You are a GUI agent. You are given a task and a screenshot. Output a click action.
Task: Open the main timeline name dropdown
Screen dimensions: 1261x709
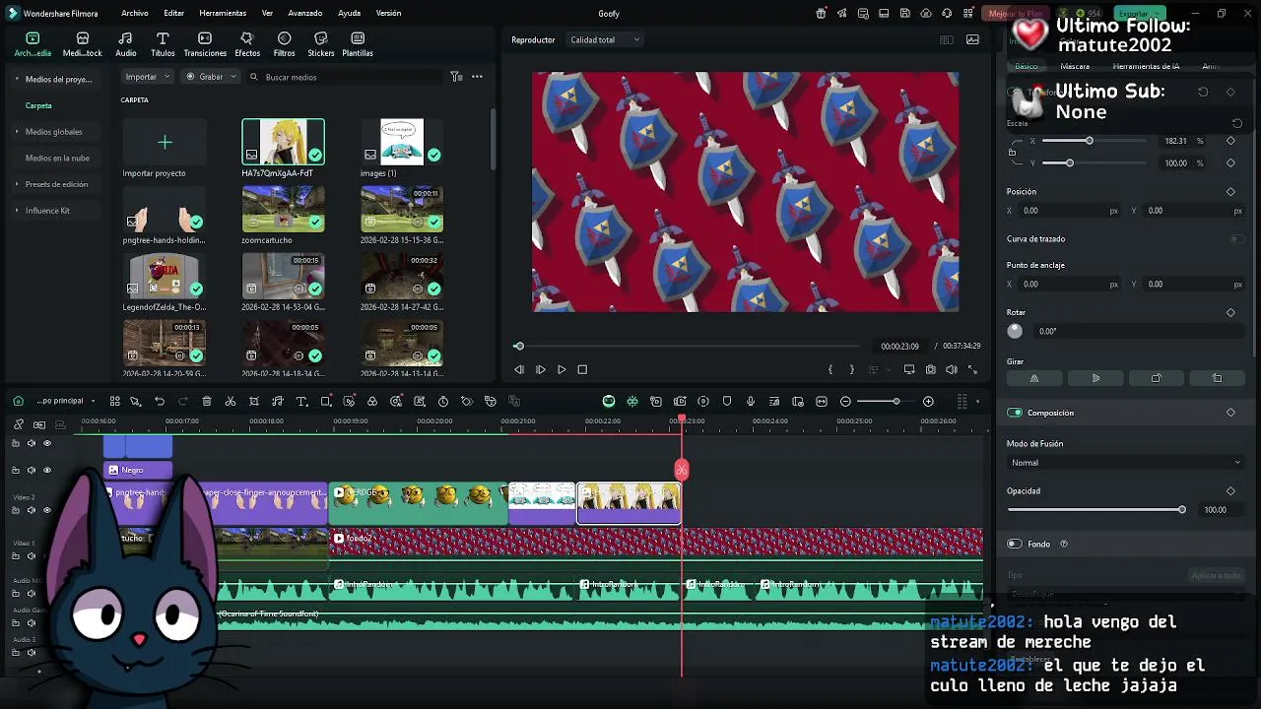65,401
